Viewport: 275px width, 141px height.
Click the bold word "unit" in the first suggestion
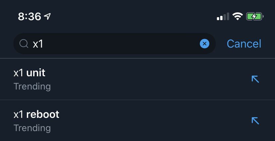(36, 73)
